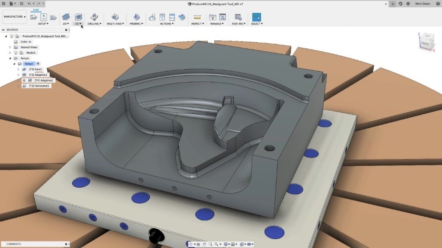Select the [T3] Horizontal1 operation
442x248 pixels.
click(40, 86)
